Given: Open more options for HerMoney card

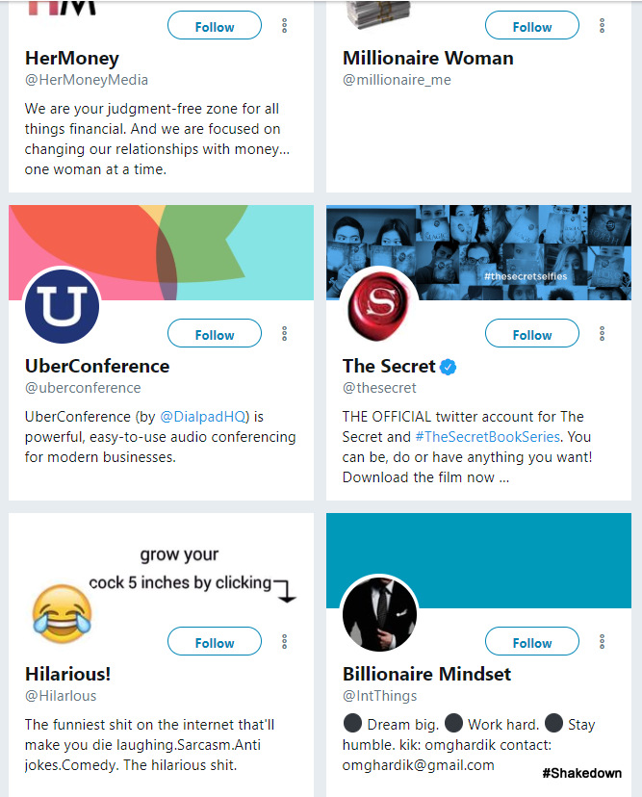Looking at the screenshot, I should click(x=285, y=26).
